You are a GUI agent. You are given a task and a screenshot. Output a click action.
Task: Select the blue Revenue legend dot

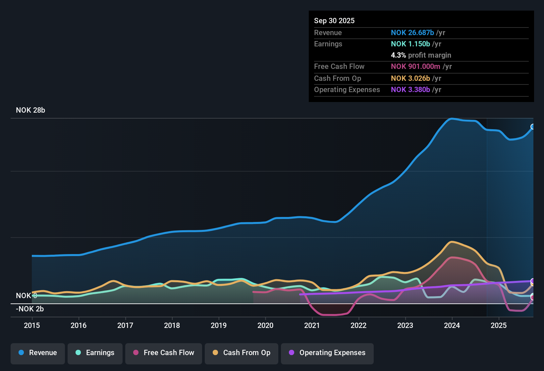[21, 353]
